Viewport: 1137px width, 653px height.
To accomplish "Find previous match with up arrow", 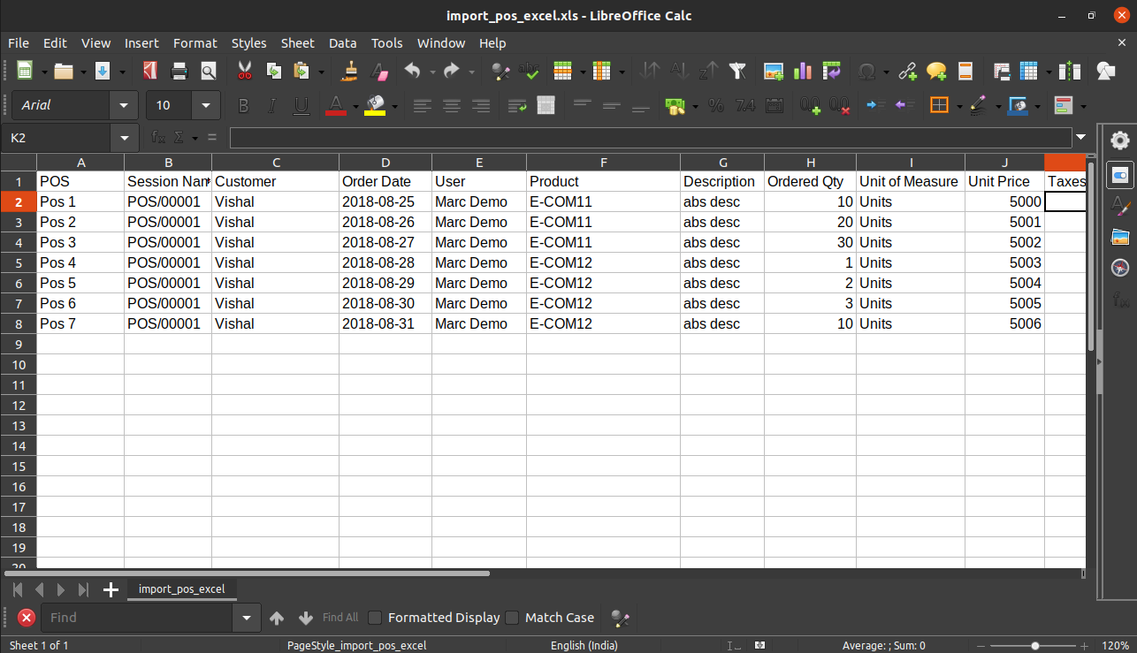I will coord(277,618).
